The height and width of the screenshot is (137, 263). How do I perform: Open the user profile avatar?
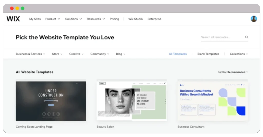click(x=253, y=19)
